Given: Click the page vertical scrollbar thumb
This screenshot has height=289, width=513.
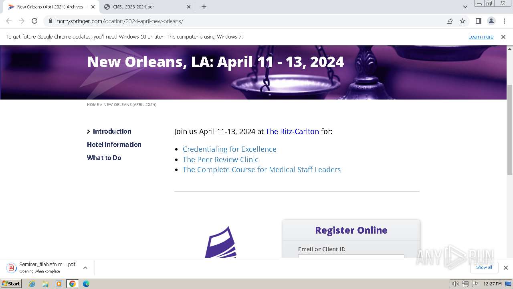Looking at the screenshot, I should pyautogui.click(x=510, y=130).
